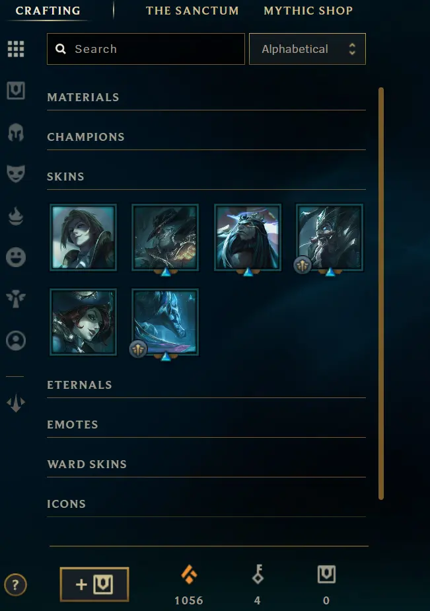Filter loot by summoner icons
The width and height of the screenshot is (430, 611).
pos(16,341)
